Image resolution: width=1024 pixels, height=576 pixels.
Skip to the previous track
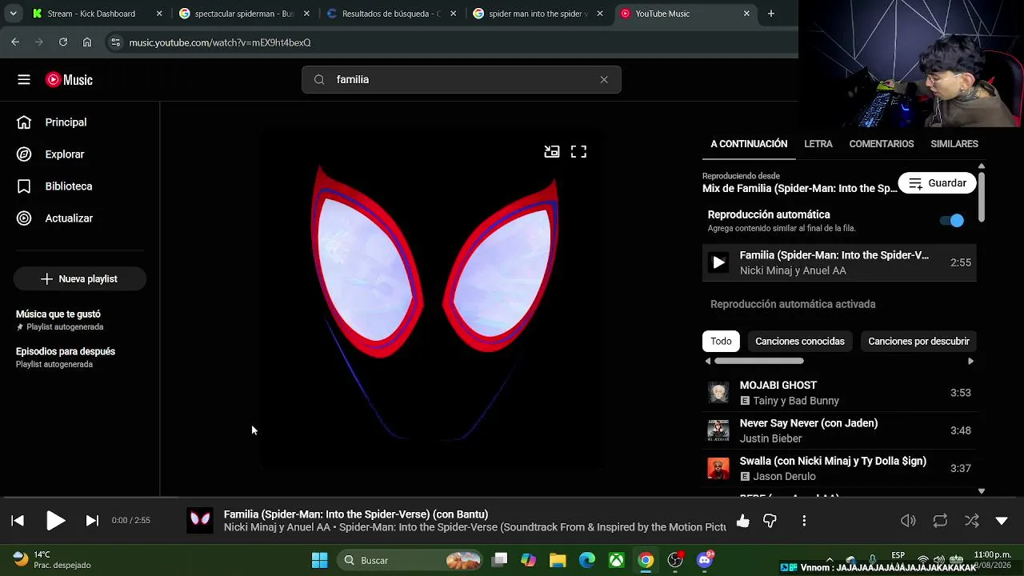click(x=18, y=521)
